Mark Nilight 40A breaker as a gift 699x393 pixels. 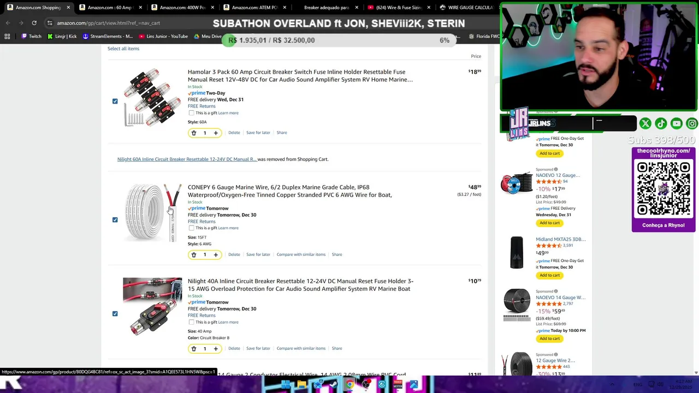click(x=191, y=322)
